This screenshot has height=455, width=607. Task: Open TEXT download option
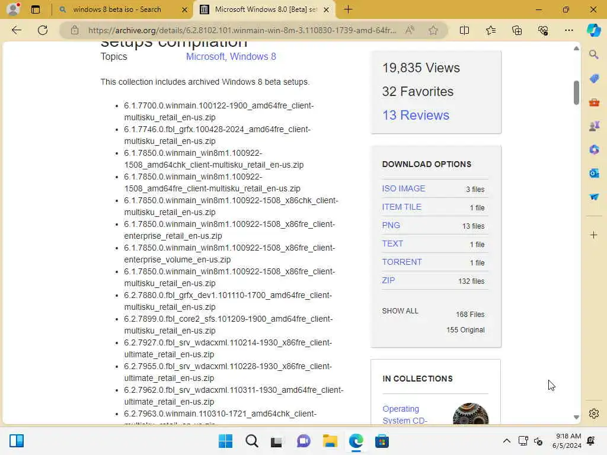pos(392,243)
